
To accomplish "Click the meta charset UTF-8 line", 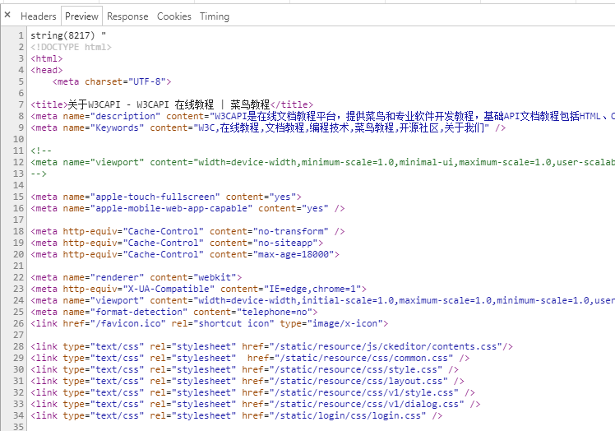I will point(112,81).
